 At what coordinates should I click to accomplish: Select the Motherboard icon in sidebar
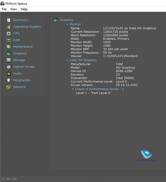(9, 47)
